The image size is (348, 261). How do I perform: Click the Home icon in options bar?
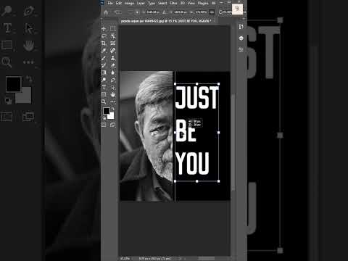tap(106, 12)
